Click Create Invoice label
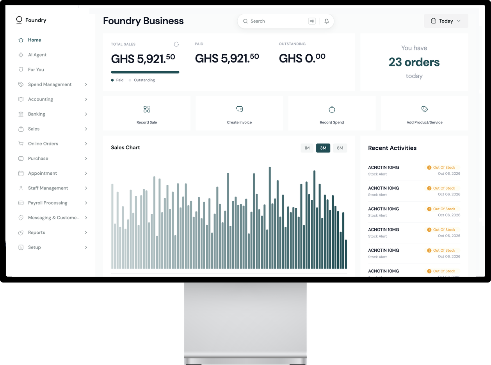This screenshot has height=365, width=491. (x=239, y=122)
